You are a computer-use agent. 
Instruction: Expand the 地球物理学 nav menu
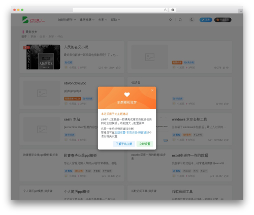(67, 20)
